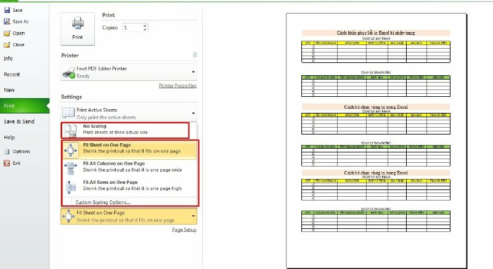
Task: Open Printer Properties link
Action: point(177,86)
